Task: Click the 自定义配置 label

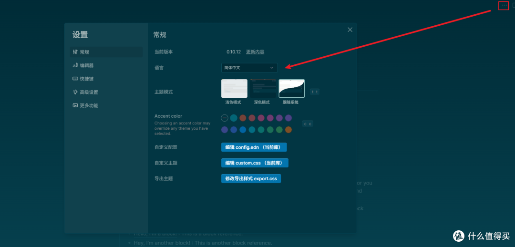Action: (x=166, y=147)
